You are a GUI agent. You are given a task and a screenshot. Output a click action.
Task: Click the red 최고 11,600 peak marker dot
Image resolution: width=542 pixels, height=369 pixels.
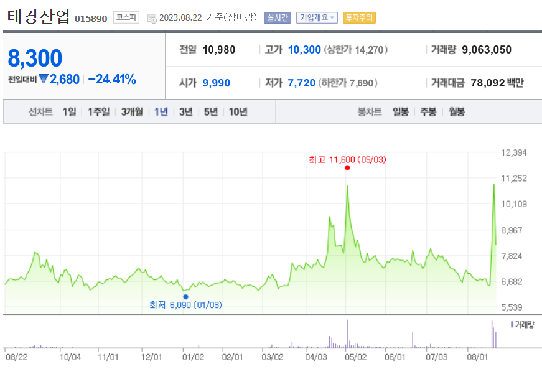tap(347, 168)
